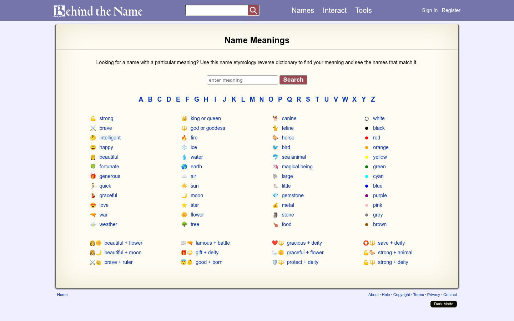Click the red Search button
The image size is (514, 321).
point(293,80)
